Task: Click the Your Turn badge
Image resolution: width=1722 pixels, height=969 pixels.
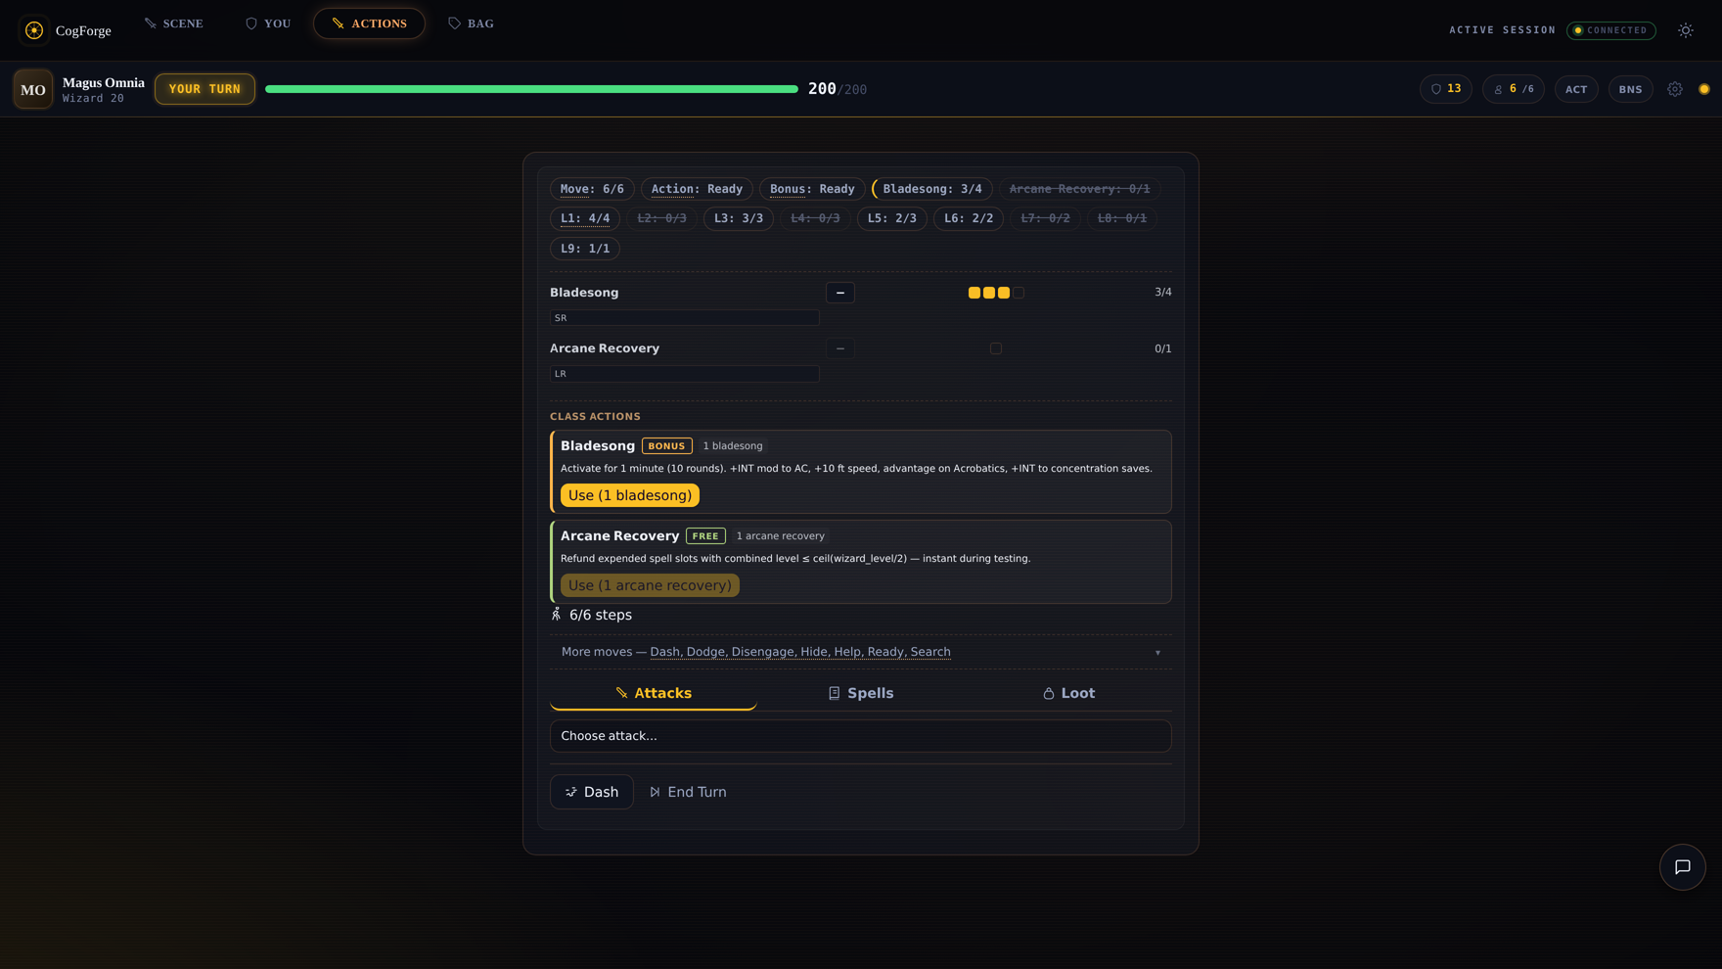Action: pos(204,89)
